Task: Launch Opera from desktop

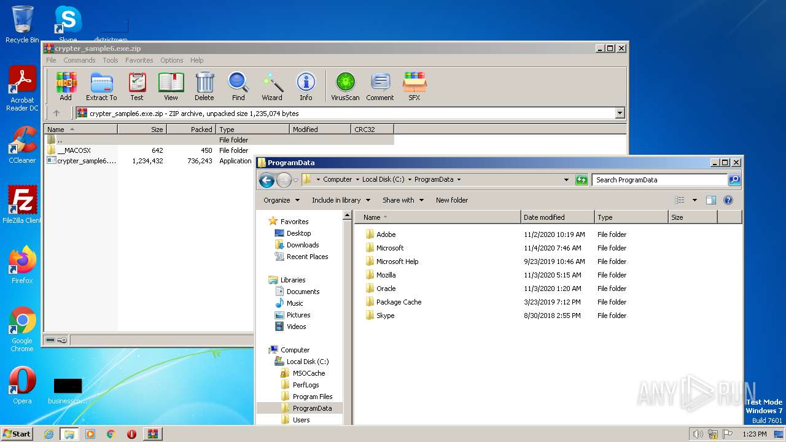Action: (x=22, y=386)
